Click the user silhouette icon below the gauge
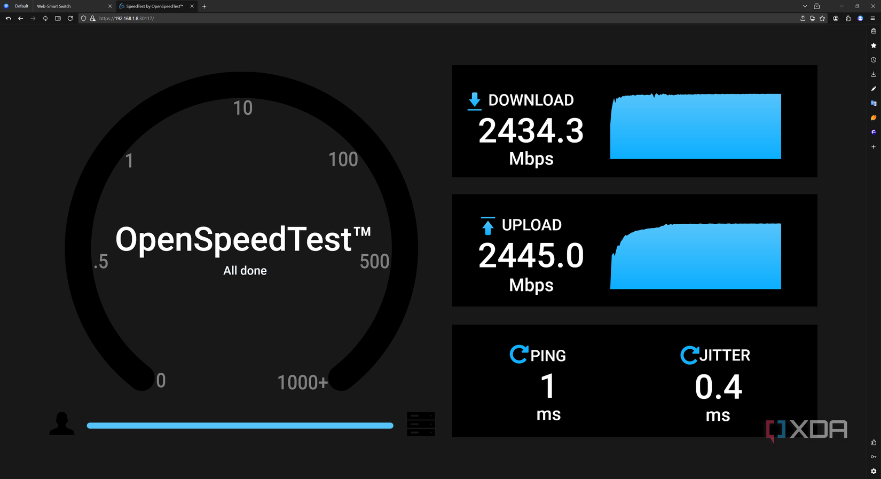The width and height of the screenshot is (881, 479). [x=61, y=424]
